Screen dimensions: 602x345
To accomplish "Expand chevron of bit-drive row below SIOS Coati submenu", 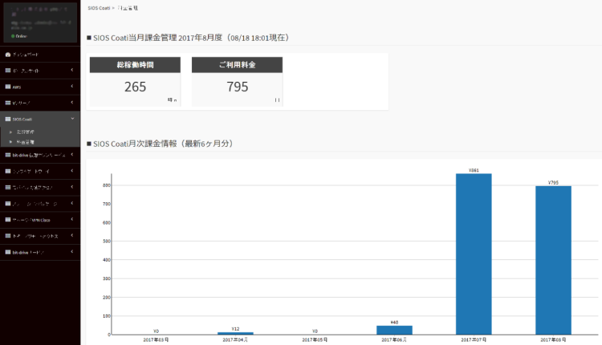I will coord(71,155).
